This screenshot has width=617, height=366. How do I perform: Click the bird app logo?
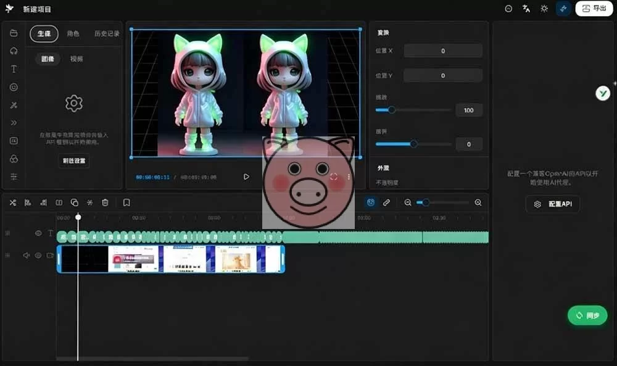pos(9,9)
